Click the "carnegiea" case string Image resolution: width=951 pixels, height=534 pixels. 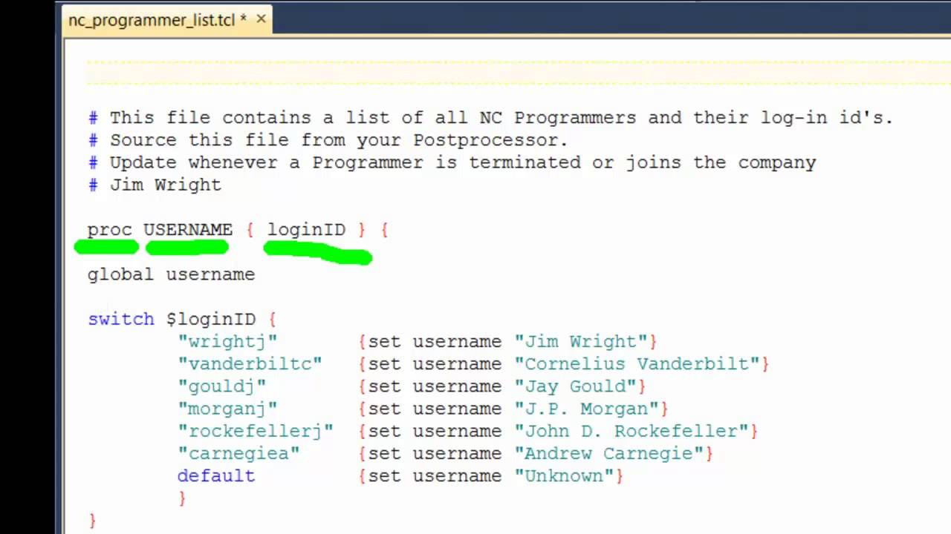pos(238,453)
